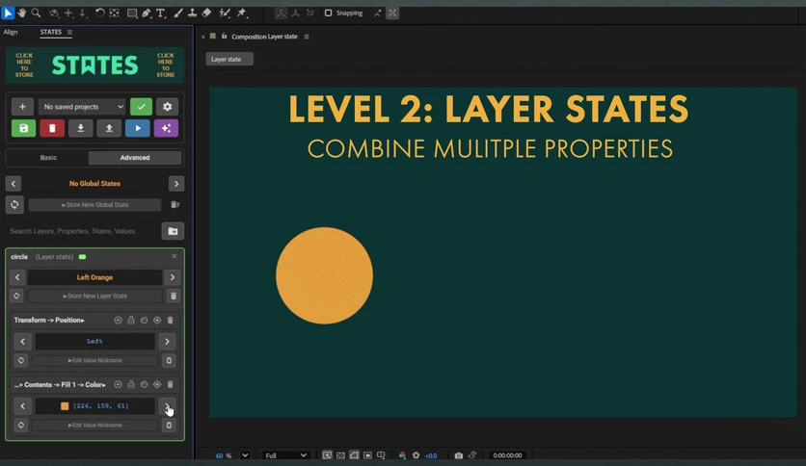This screenshot has width=806, height=466.
Task: Toggle lock on the Transform Position property
Action: click(131, 320)
